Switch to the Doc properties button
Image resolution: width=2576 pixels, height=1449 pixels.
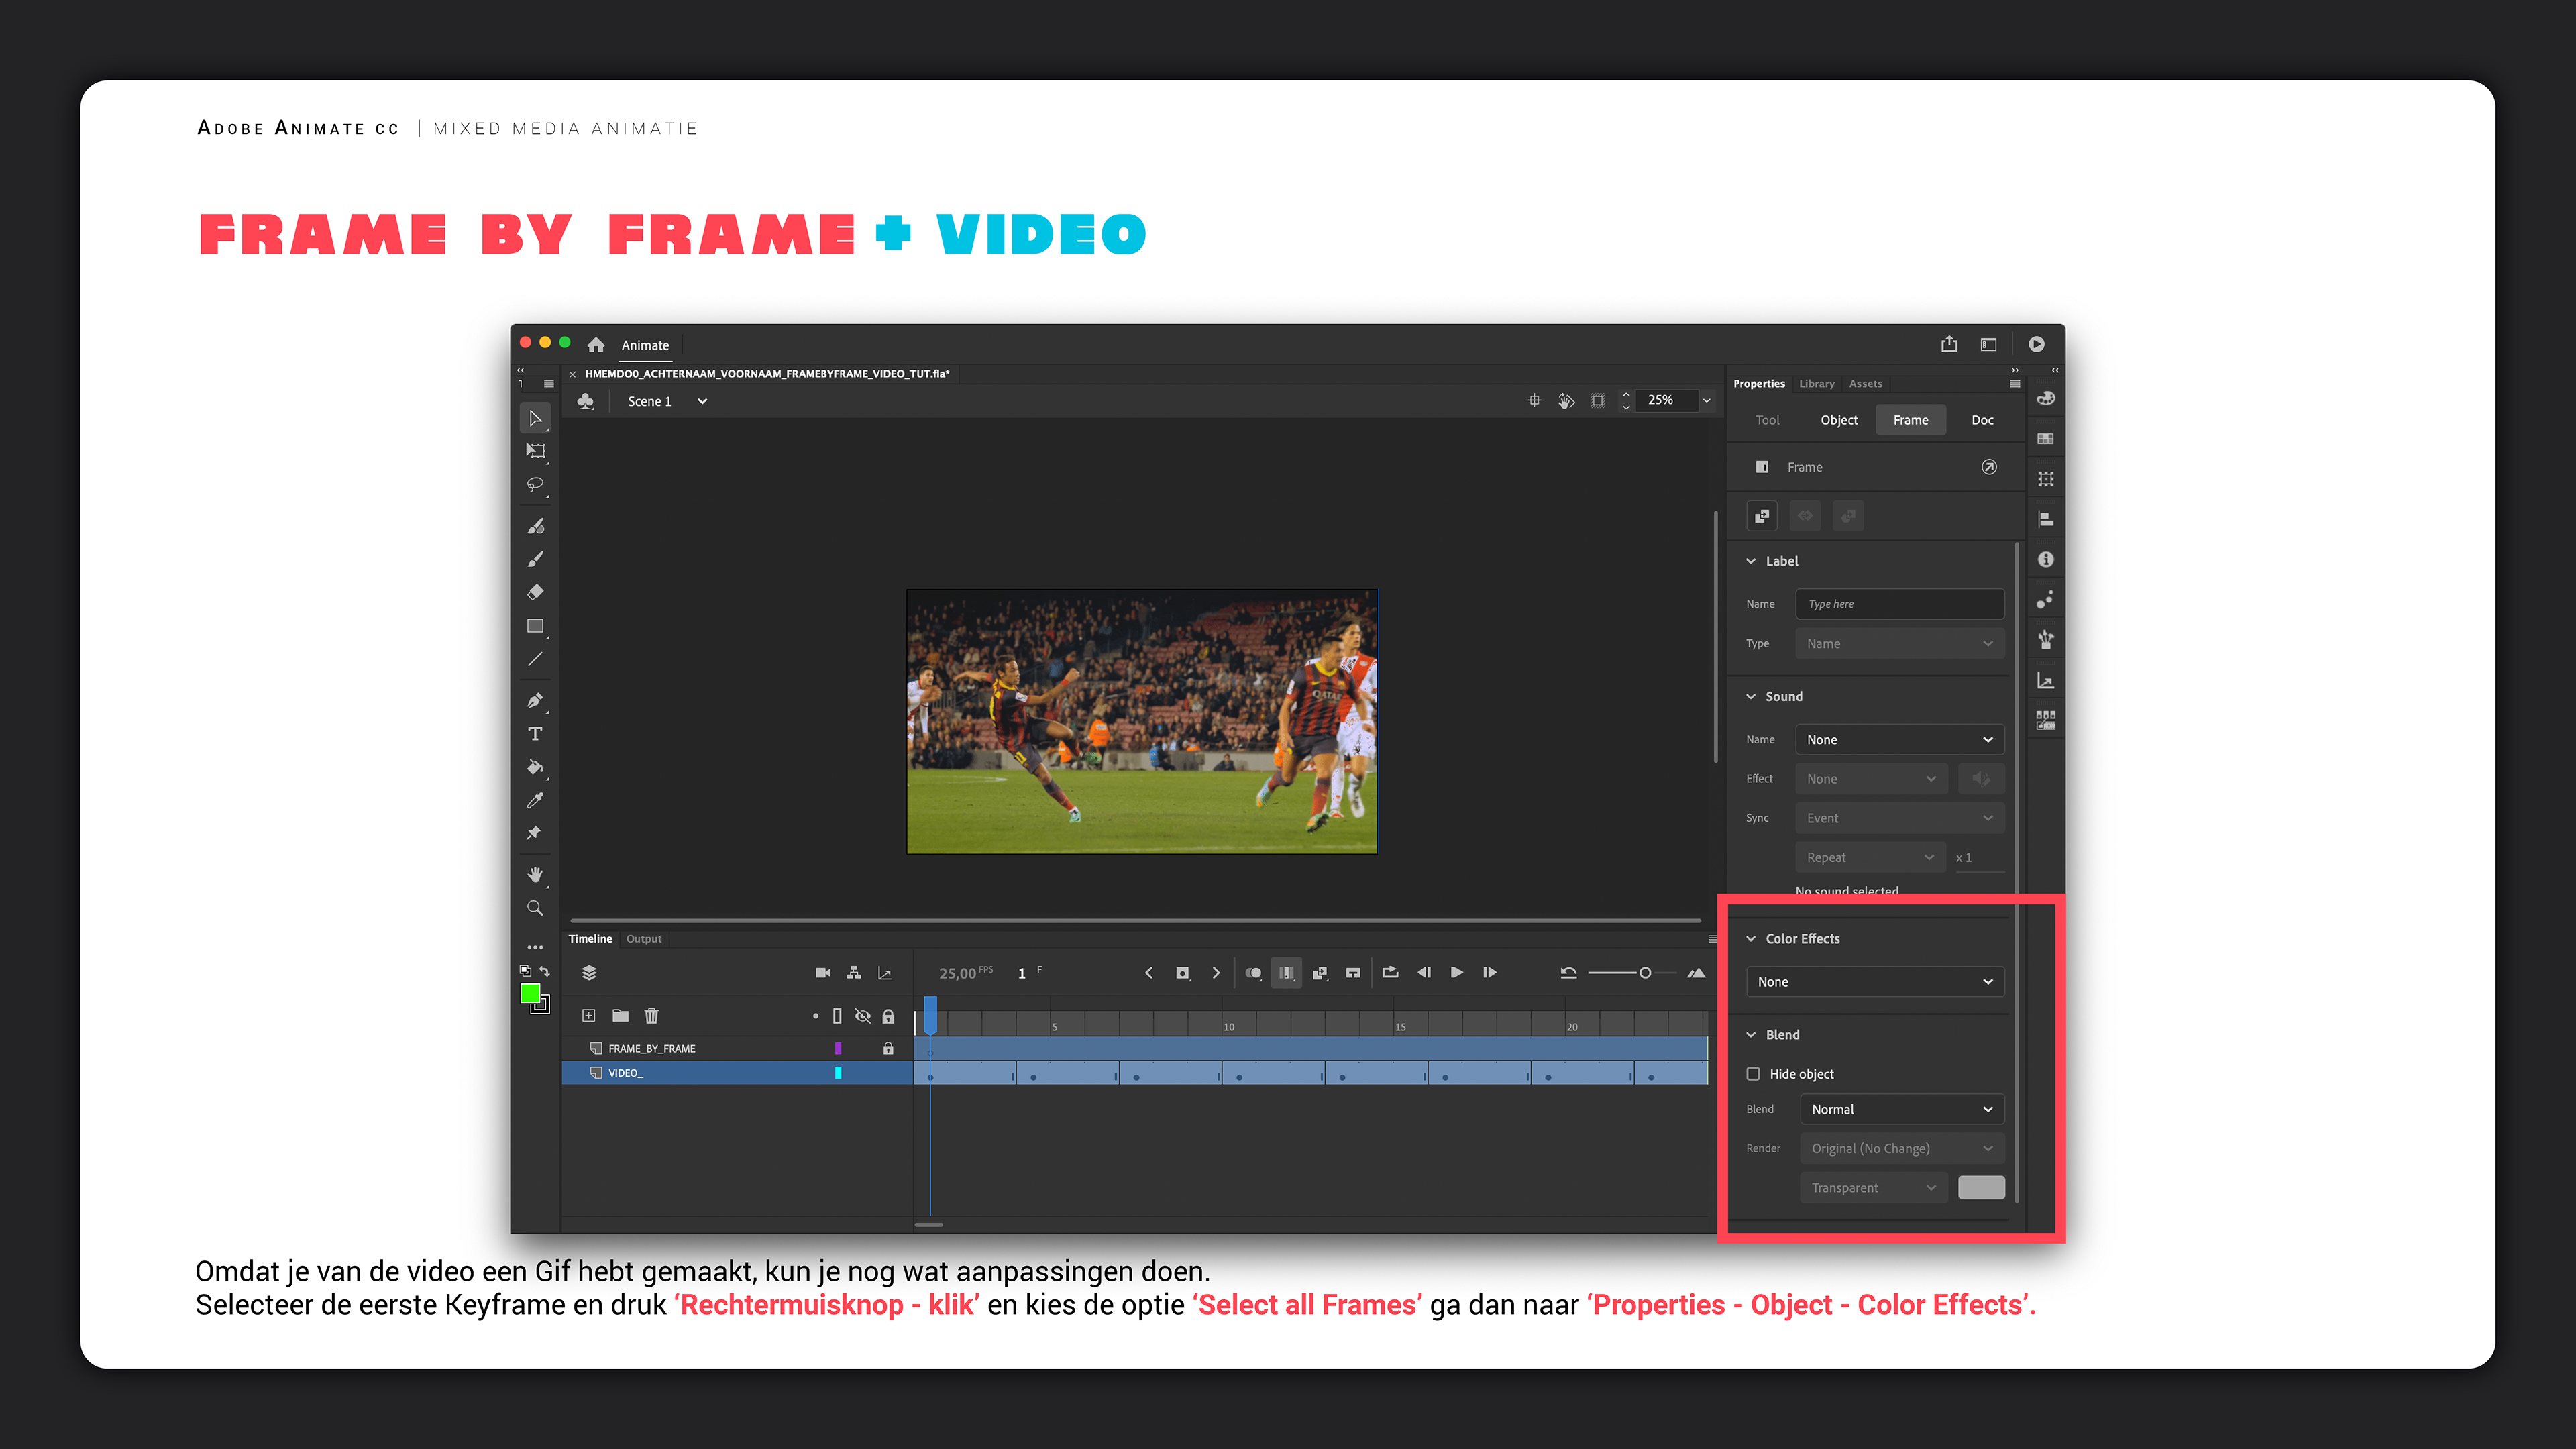point(1982,420)
